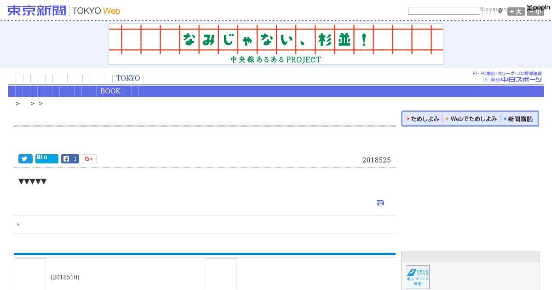This screenshot has height=290, width=552.
Task: Open the 企業公園 office recruitment ad thumbnail
Action: coord(418,277)
